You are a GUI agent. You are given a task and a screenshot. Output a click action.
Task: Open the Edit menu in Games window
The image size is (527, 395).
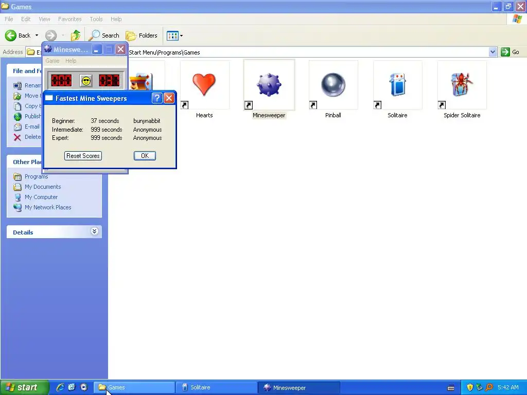[26, 19]
